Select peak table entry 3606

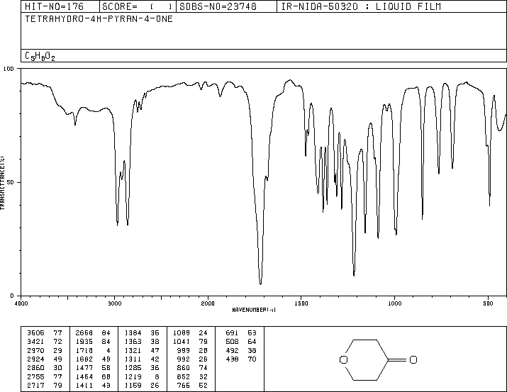pyautogui.click(x=45, y=333)
